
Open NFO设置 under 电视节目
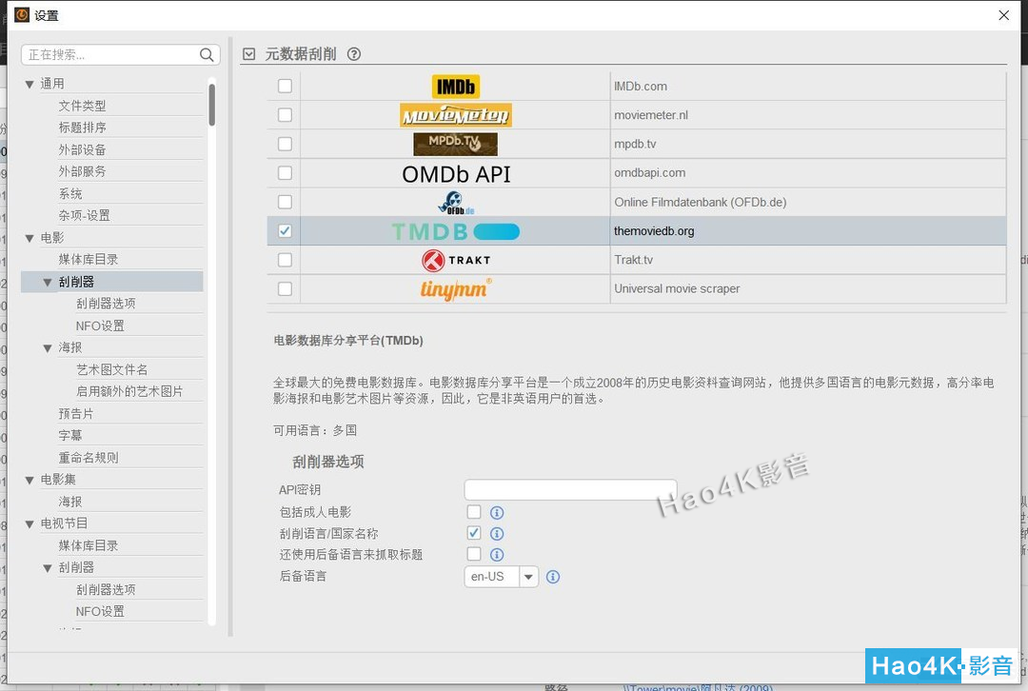click(100, 611)
